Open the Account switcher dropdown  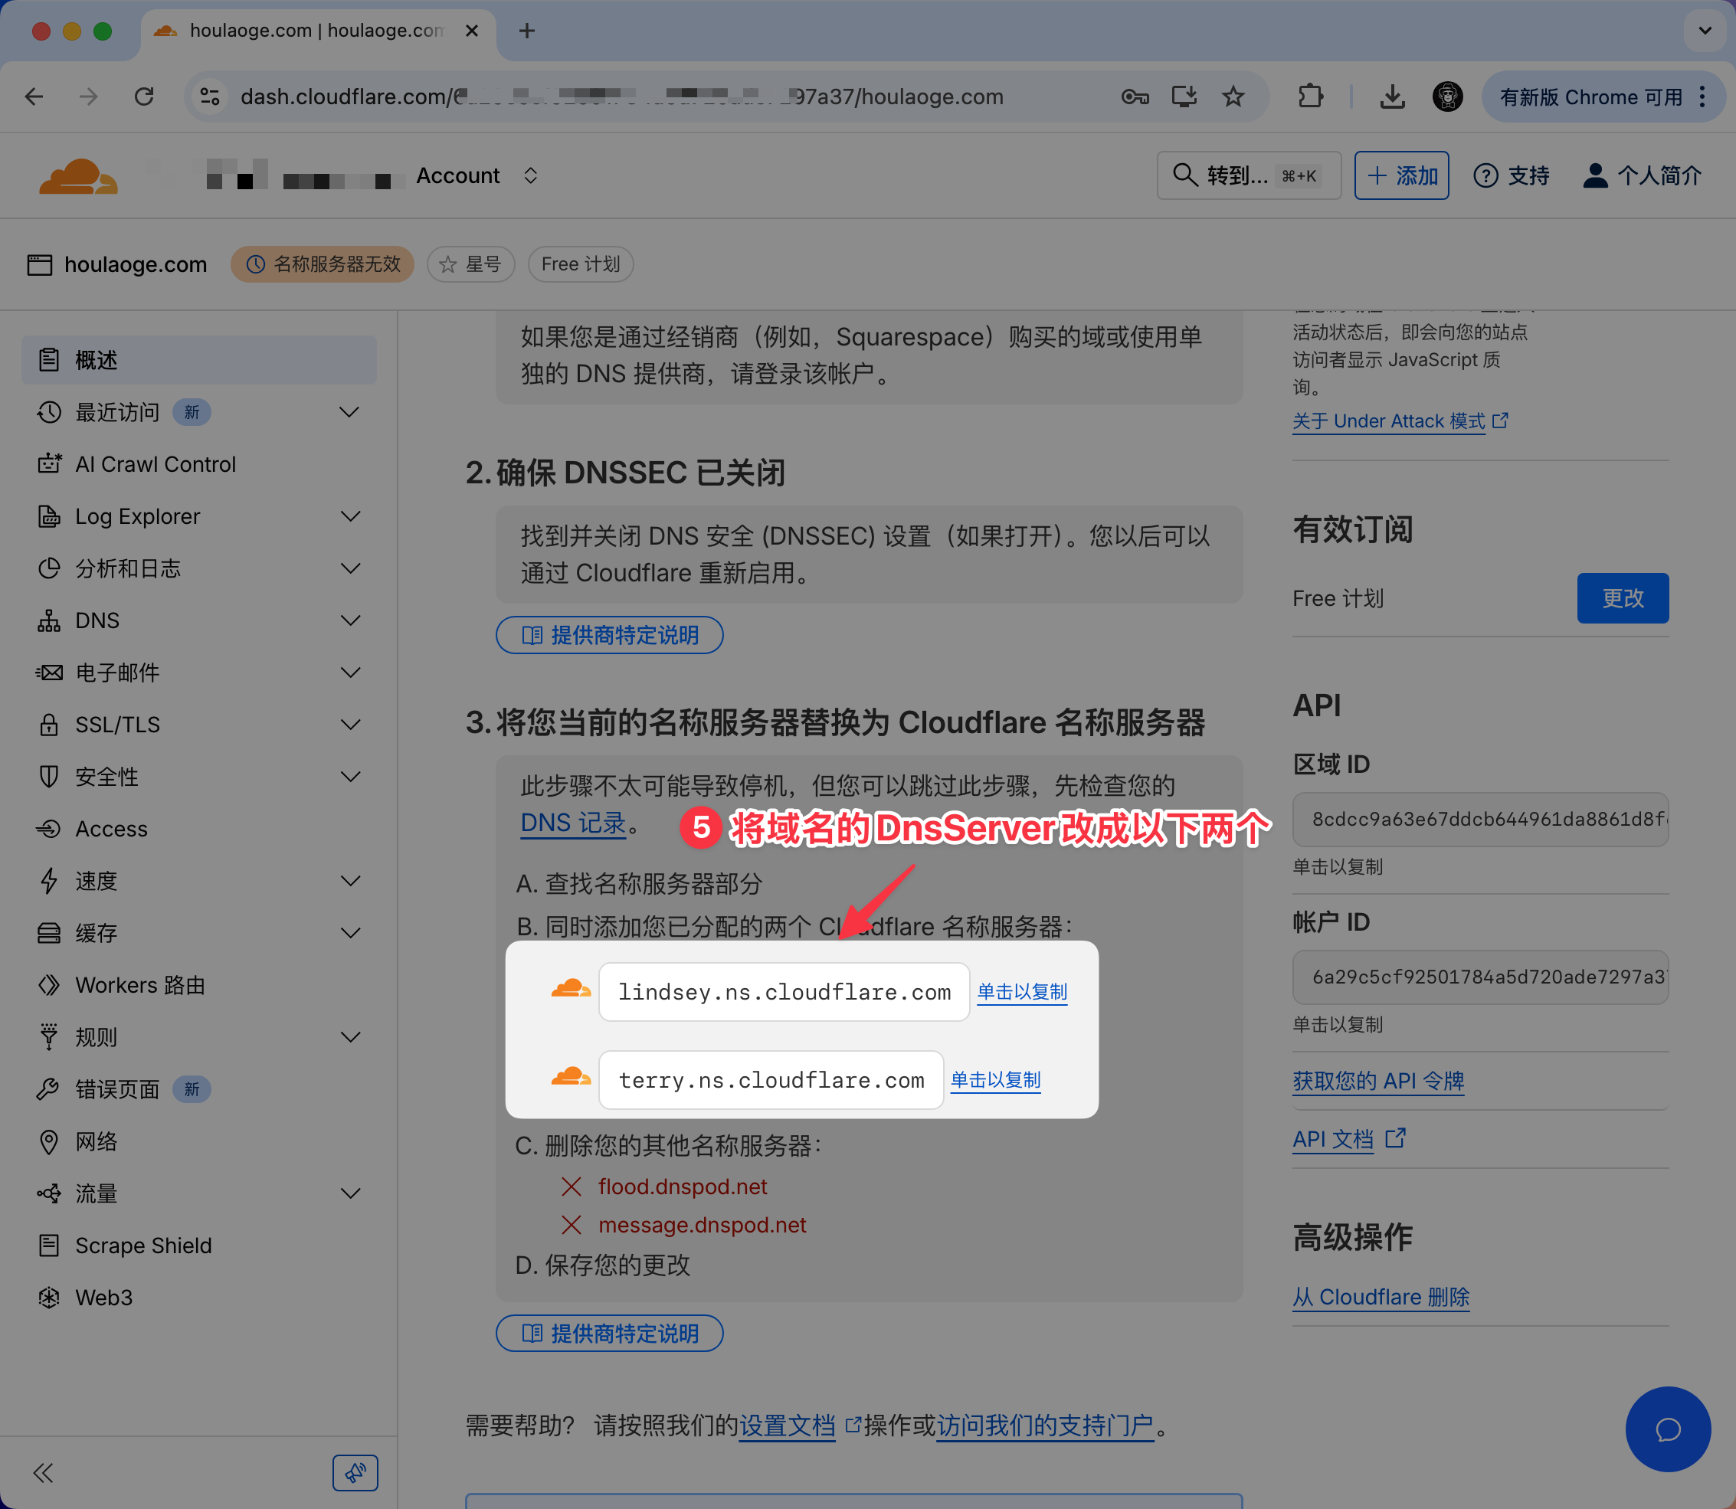[530, 176]
